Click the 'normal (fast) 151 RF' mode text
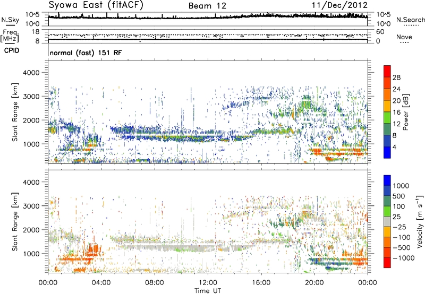 click(86, 53)
